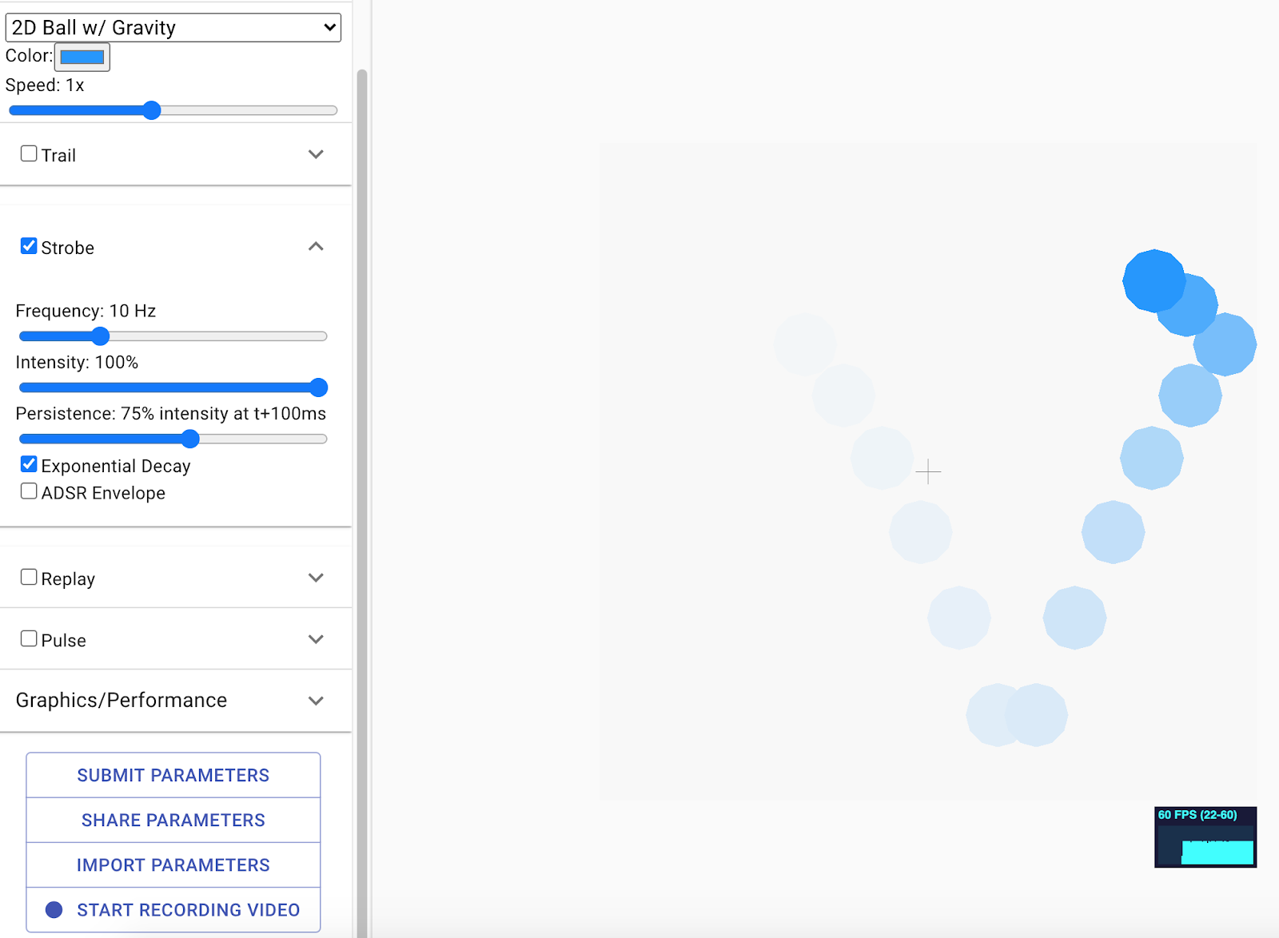Click Start Recording Video button
The width and height of the screenshot is (1279, 938).
[x=173, y=909]
